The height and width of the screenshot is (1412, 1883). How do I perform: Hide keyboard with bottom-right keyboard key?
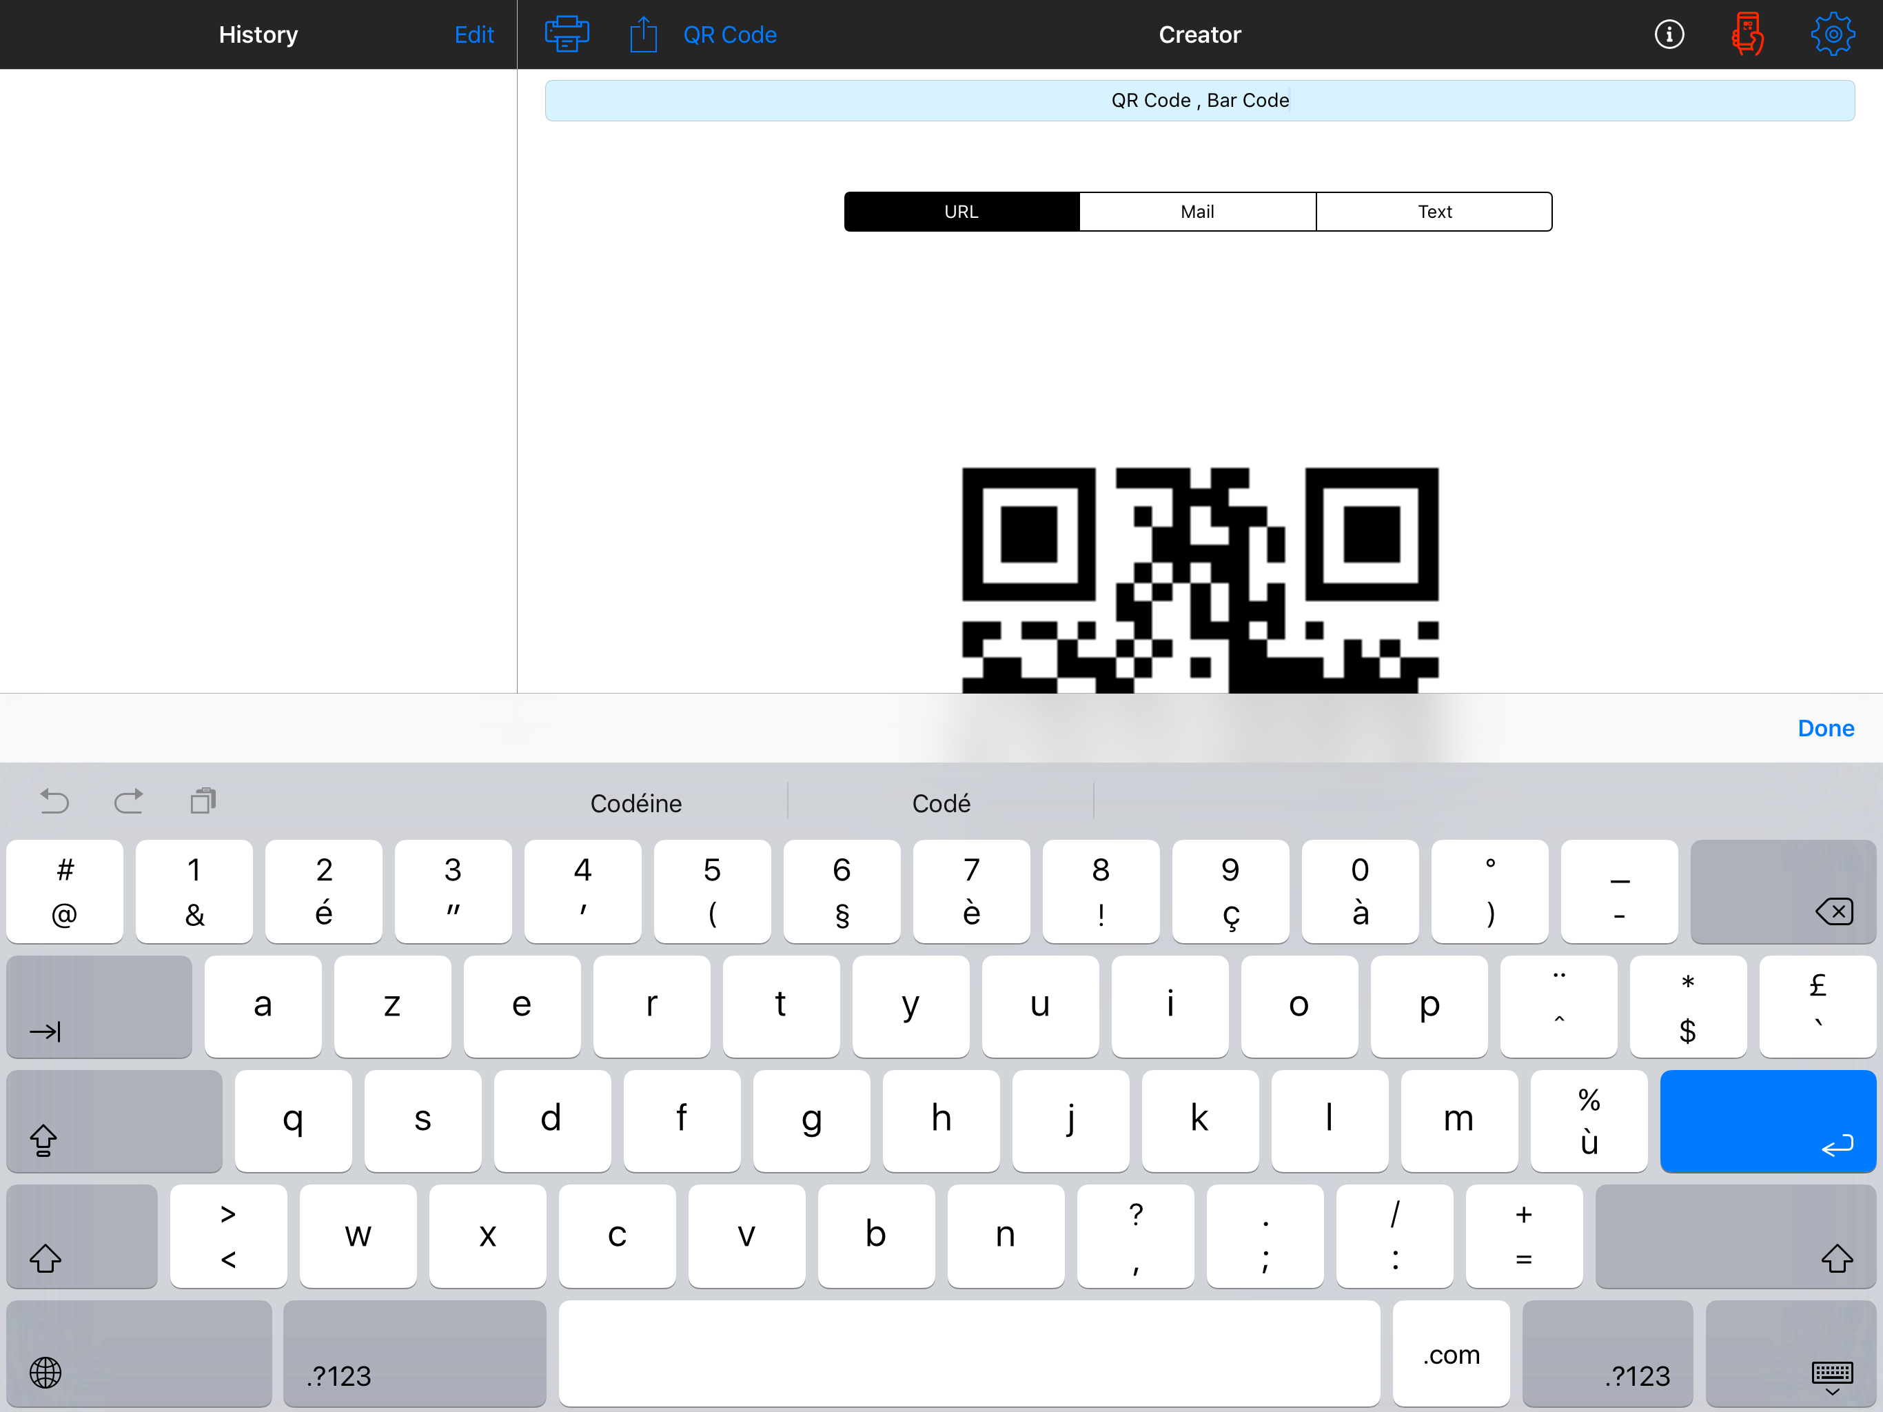(1791, 1354)
